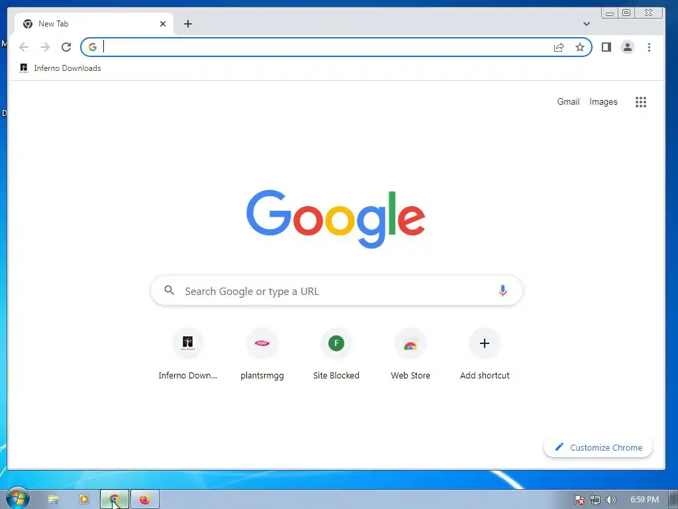
Task: Open the Gmail link
Action: pyautogui.click(x=567, y=101)
